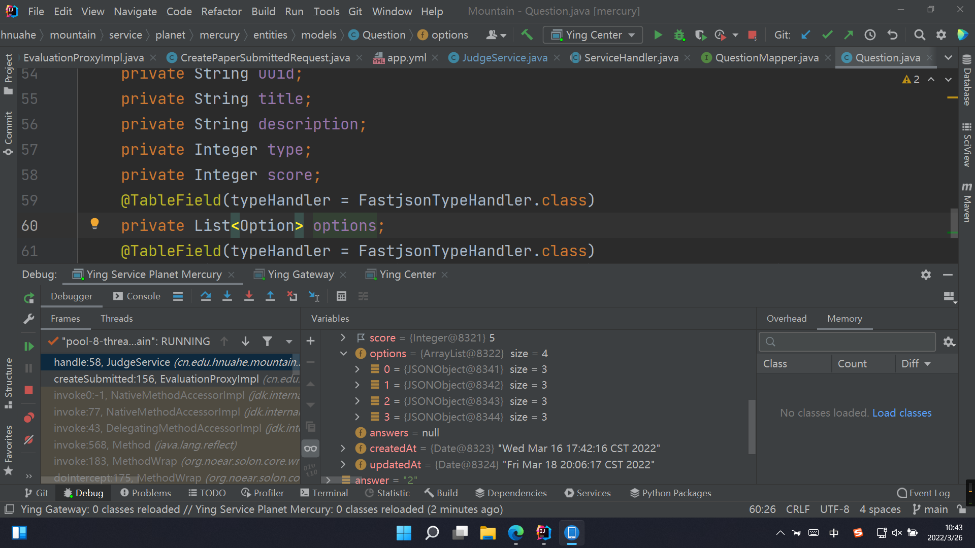Open Git history clock icon
Screen dimensions: 975x548
[x=870, y=35]
